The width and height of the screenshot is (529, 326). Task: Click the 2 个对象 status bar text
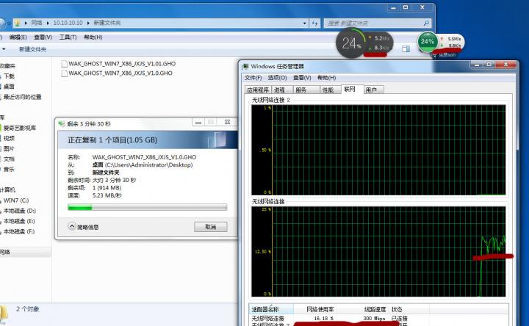click(28, 309)
